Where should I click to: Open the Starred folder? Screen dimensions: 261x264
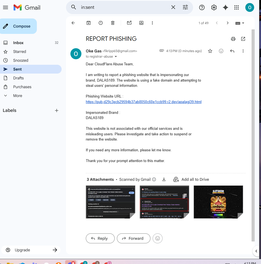point(31,52)
